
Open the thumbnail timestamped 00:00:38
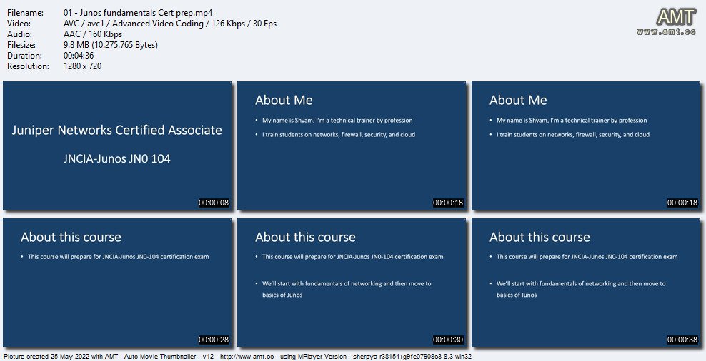click(586, 283)
